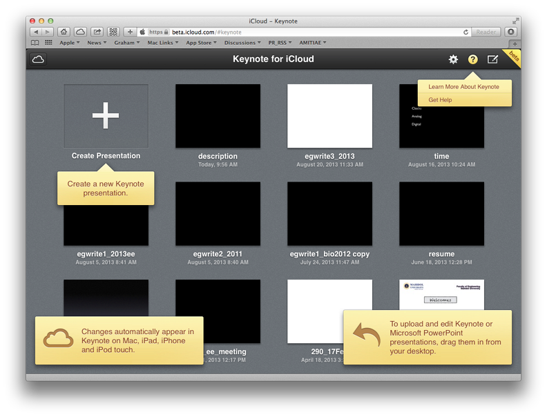
Task: Click the resume file name label
Action: tap(441, 254)
